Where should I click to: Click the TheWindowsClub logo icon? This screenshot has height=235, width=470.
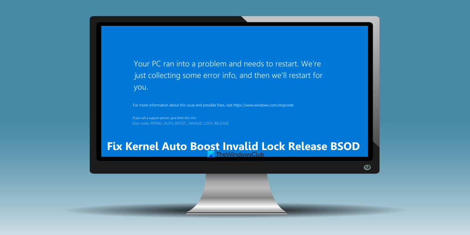[211, 154]
